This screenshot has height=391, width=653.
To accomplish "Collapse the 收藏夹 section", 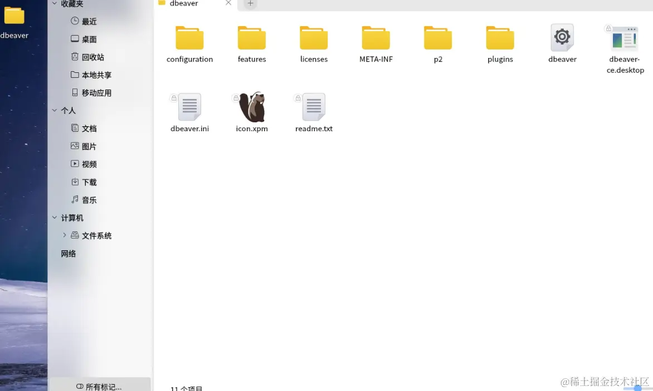I will pos(55,3).
